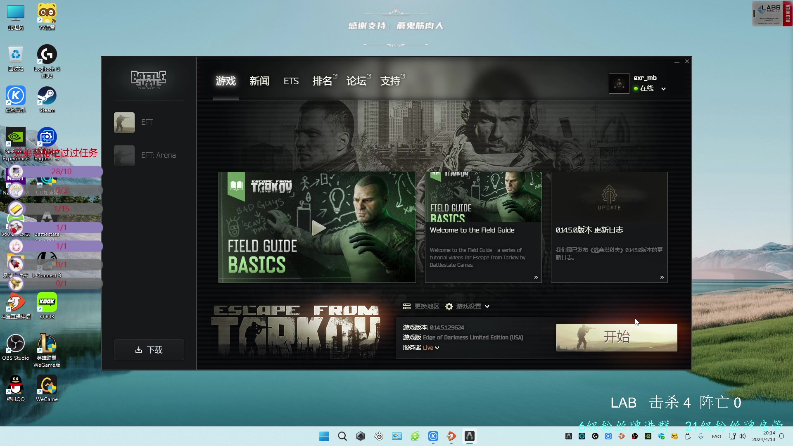Viewport: 793px width, 446px height.
Task: Click the NVIDIA tray icon
Action: pyautogui.click(x=648, y=436)
